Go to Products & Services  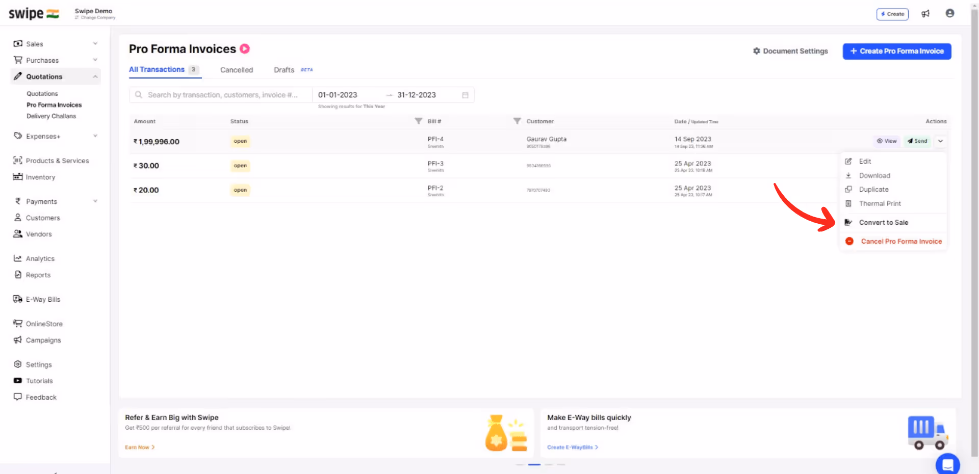(x=57, y=161)
